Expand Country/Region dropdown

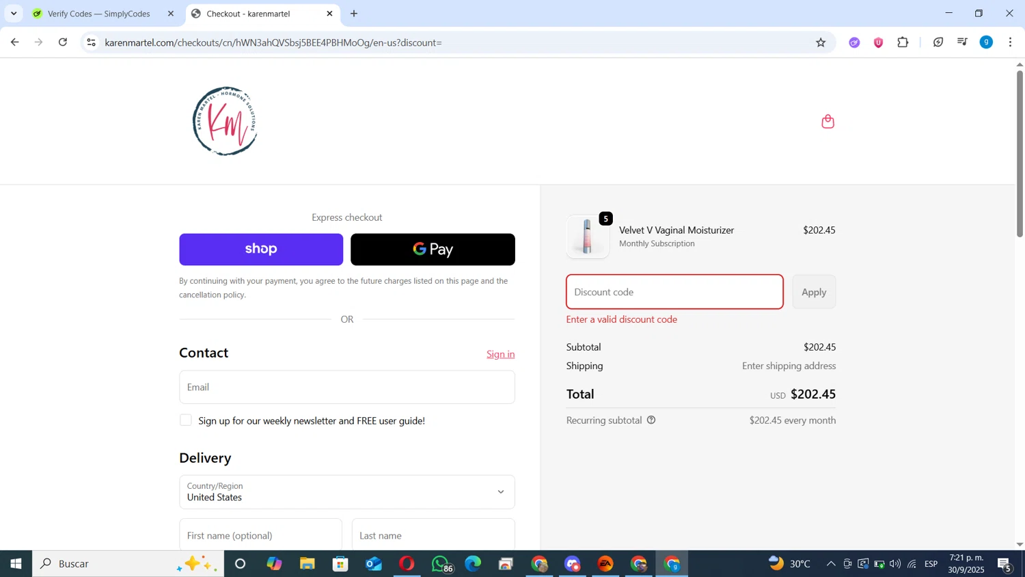[347, 492]
